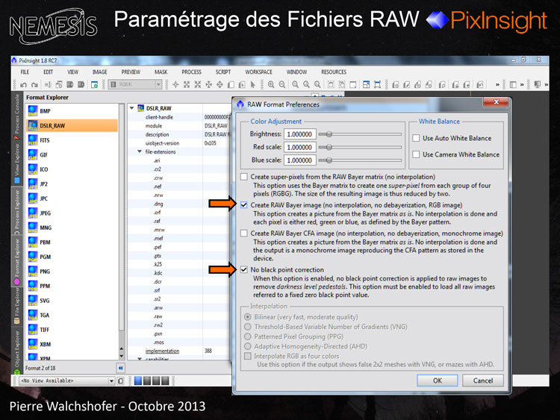Select the SVG format entry icon
560x420 pixels.
point(33,301)
